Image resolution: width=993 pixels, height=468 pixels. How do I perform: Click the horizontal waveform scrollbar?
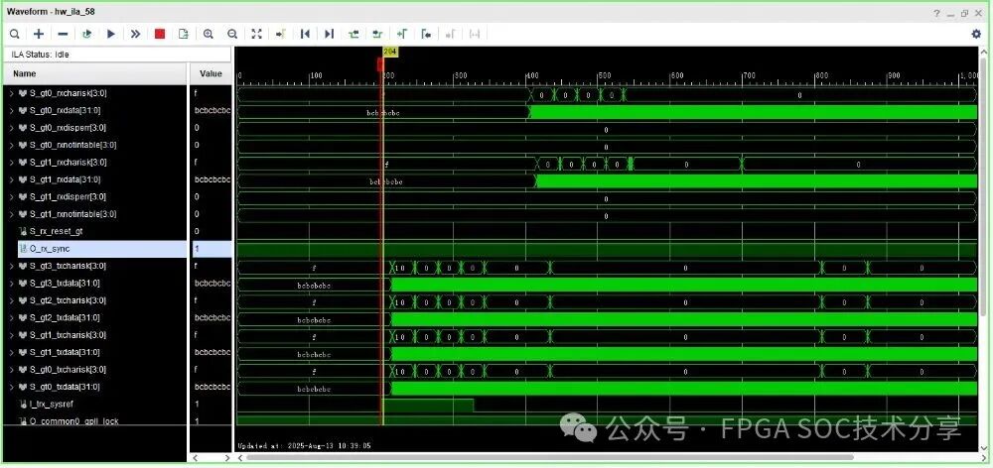(548, 457)
